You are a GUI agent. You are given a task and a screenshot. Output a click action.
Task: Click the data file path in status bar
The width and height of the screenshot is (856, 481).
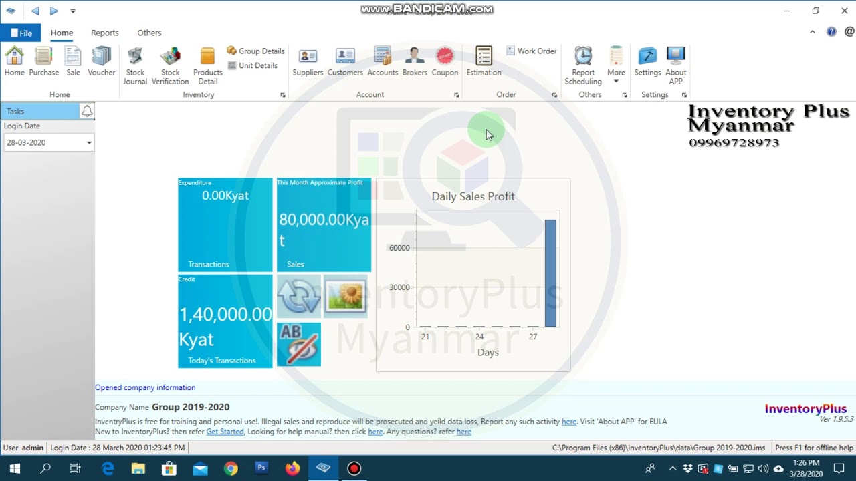click(x=659, y=448)
